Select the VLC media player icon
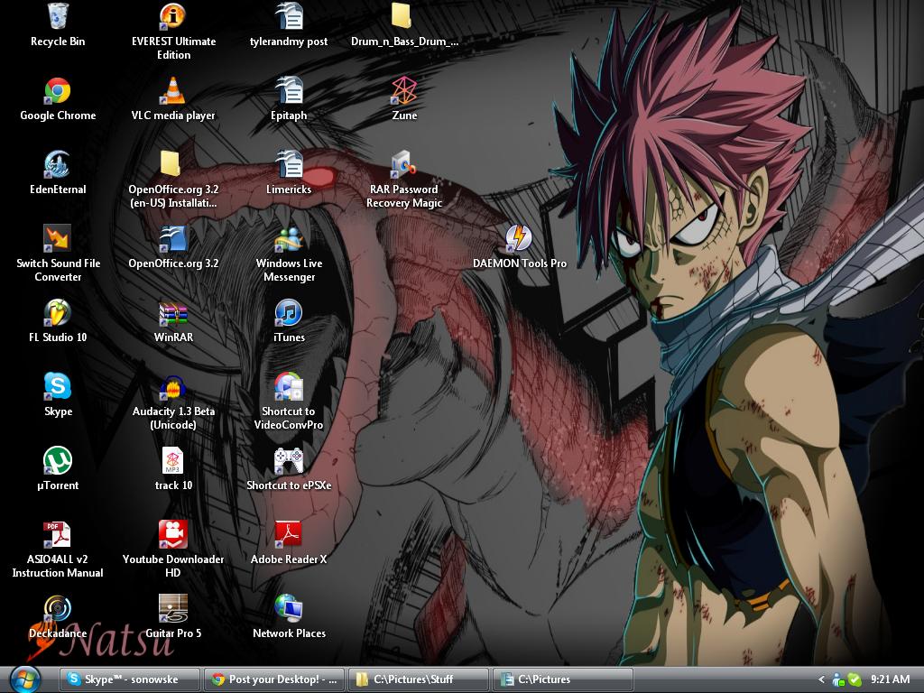The width and height of the screenshot is (924, 693). pyautogui.click(x=172, y=90)
